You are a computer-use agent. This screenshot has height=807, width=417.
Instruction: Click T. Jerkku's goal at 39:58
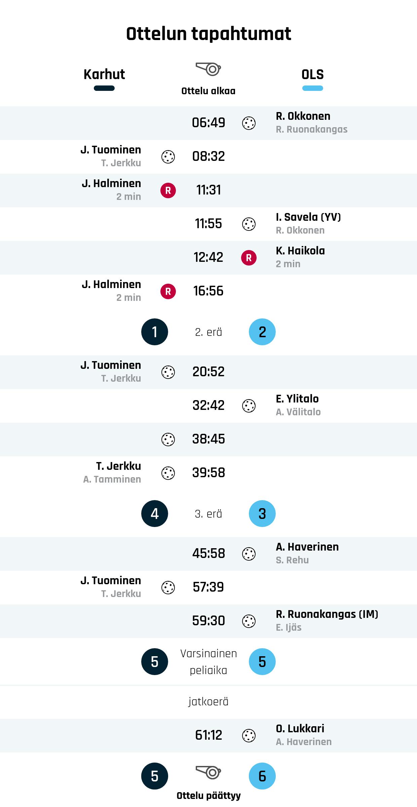click(x=118, y=466)
